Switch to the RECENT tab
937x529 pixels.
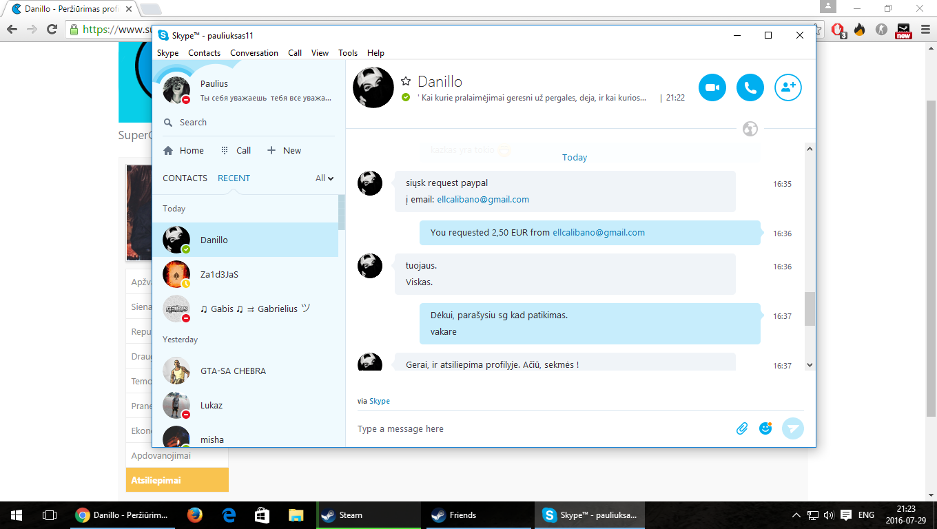(x=234, y=178)
